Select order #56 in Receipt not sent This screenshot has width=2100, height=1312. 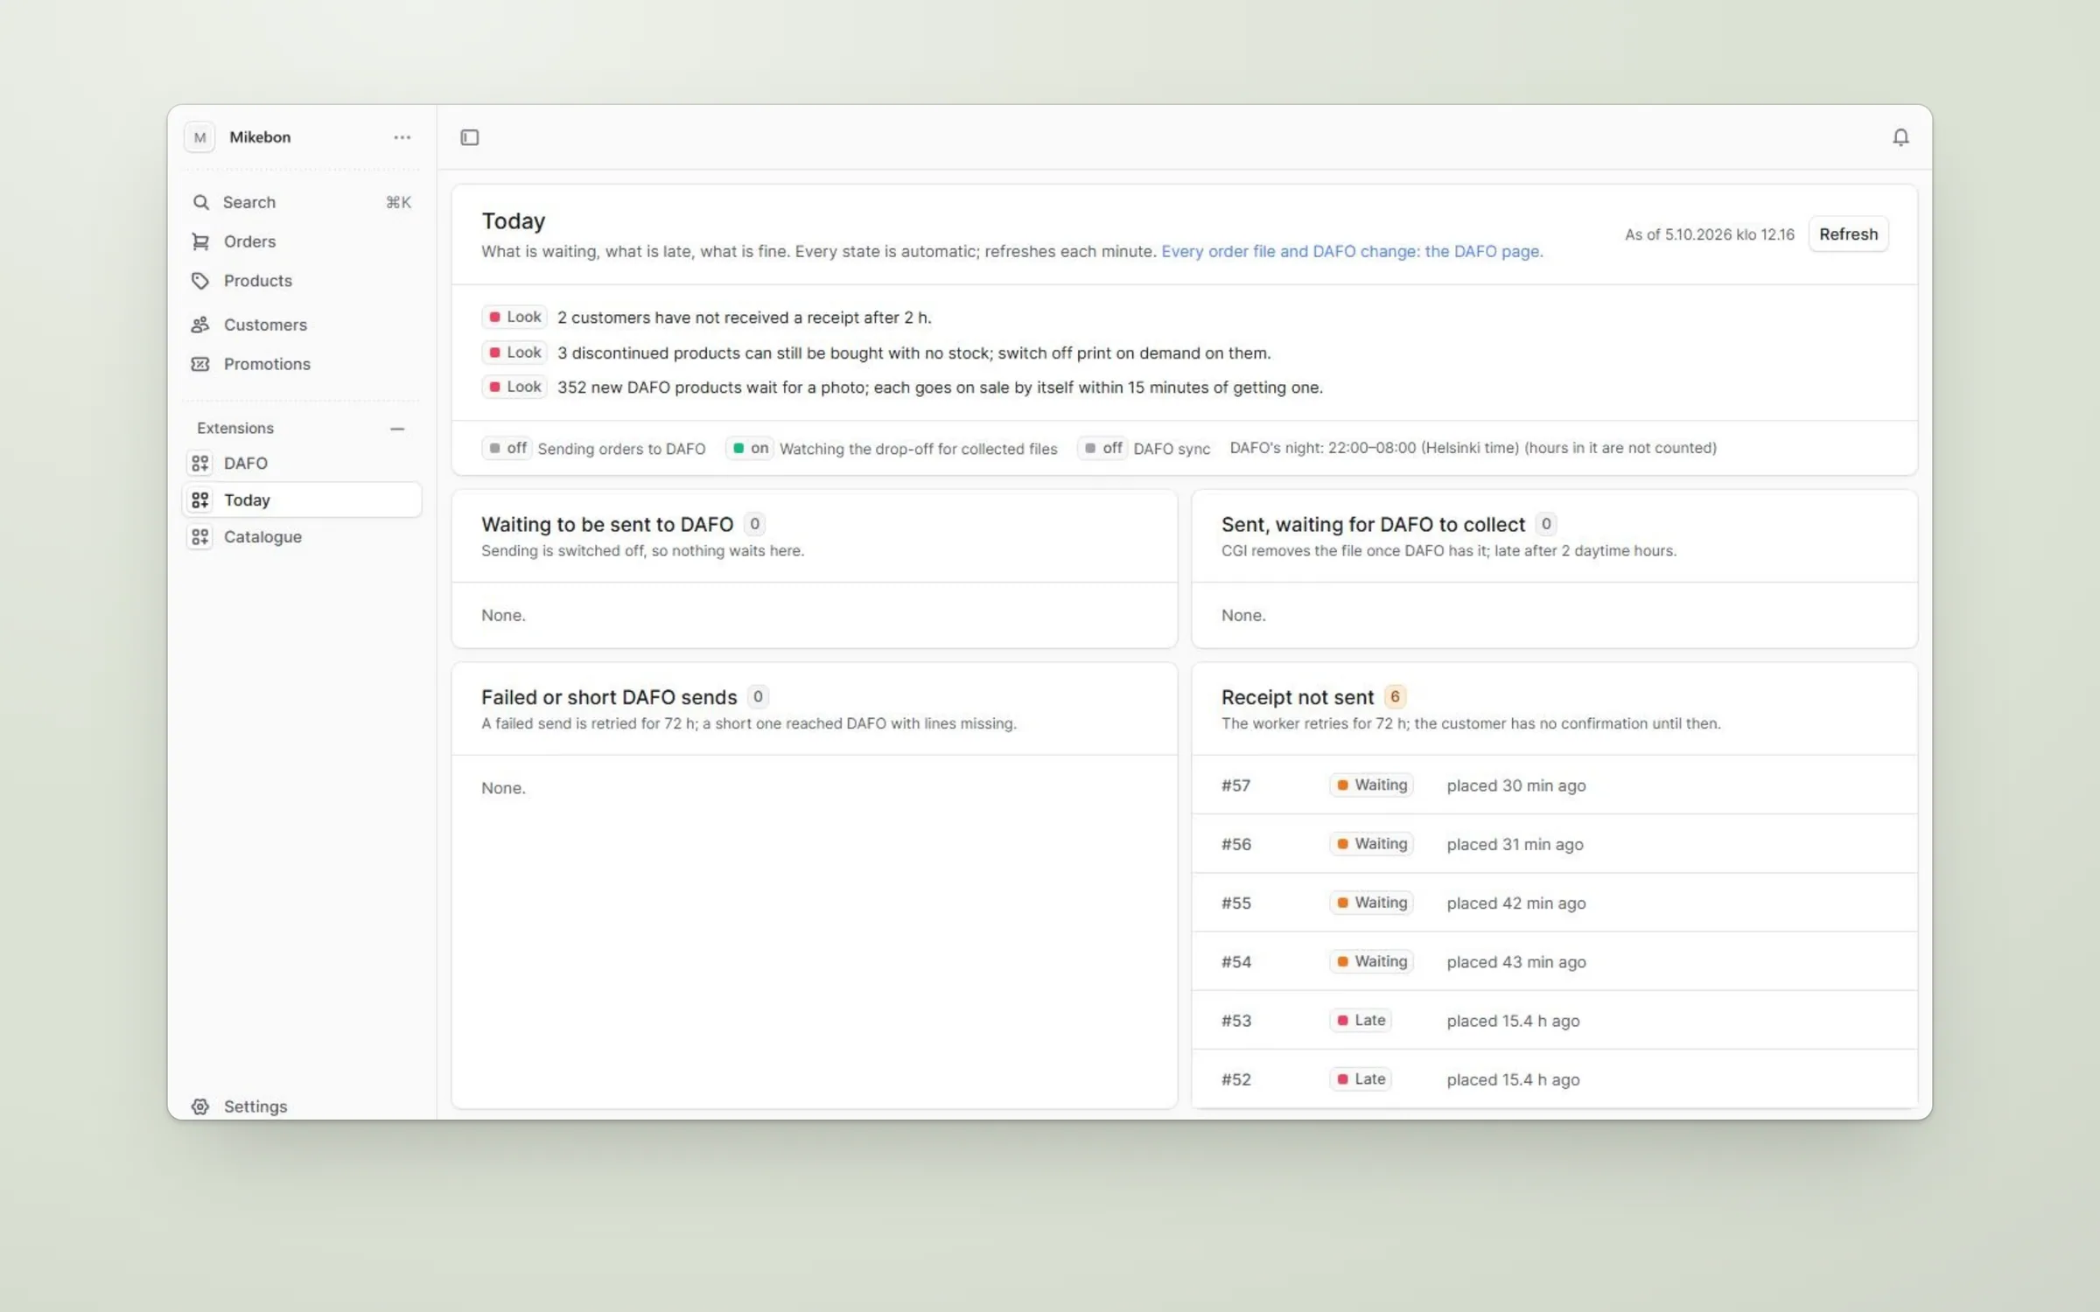(1554, 844)
